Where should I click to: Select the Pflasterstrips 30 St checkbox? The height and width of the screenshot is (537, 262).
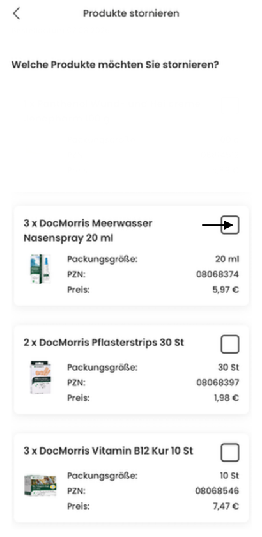click(x=230, y=344)
